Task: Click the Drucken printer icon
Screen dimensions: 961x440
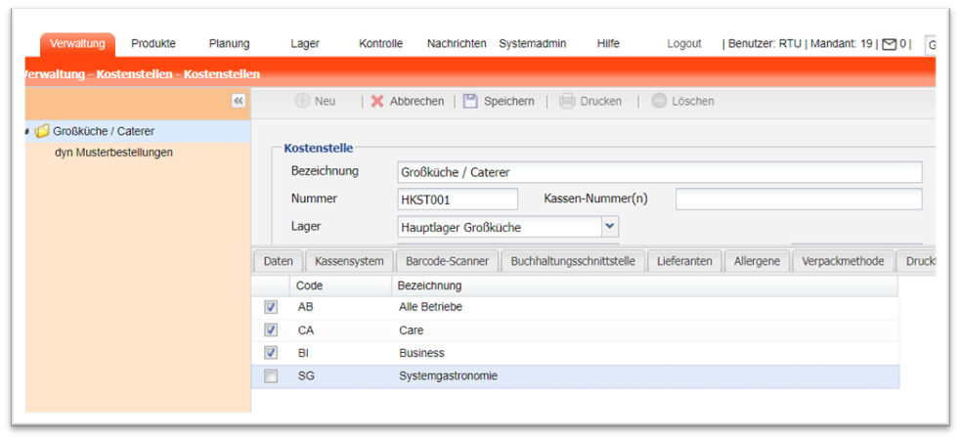Action: 567,101
